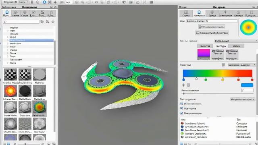
Task: Click the crossed-arrows fit icon in toolbar
Action: [50, 2]
